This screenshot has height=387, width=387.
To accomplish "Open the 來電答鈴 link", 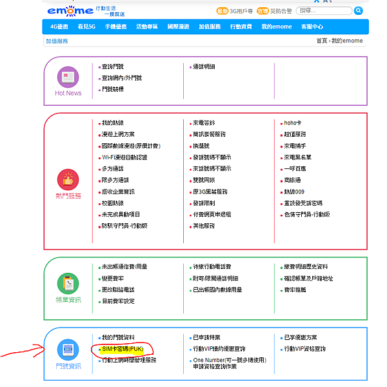I will (204, 123).
